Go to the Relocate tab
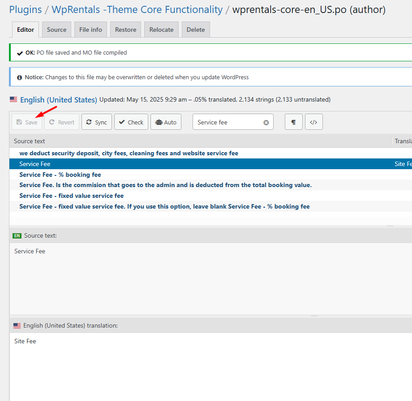 pos(161,30)
